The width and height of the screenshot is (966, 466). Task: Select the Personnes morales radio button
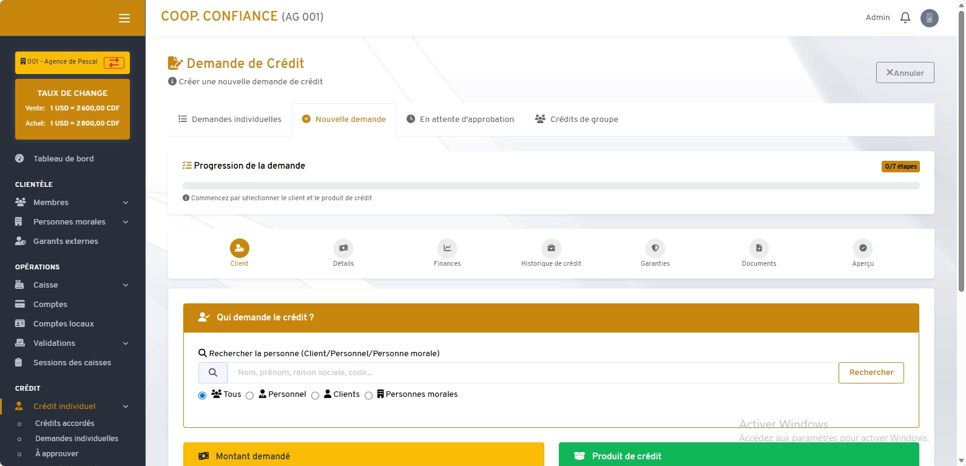tap(368, 396)
